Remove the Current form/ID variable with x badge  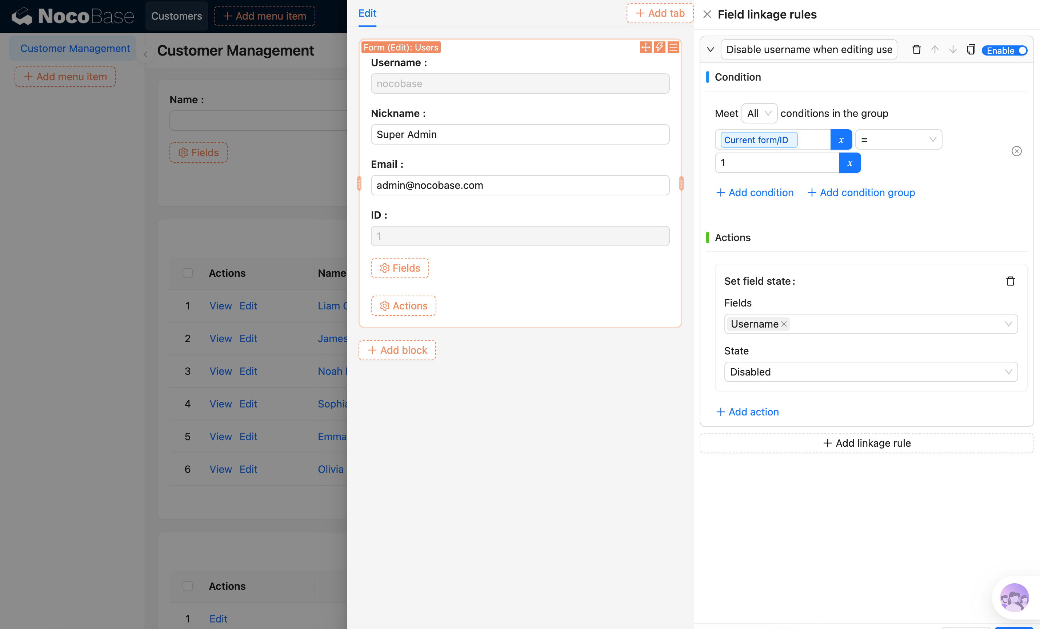pos(841,139)
